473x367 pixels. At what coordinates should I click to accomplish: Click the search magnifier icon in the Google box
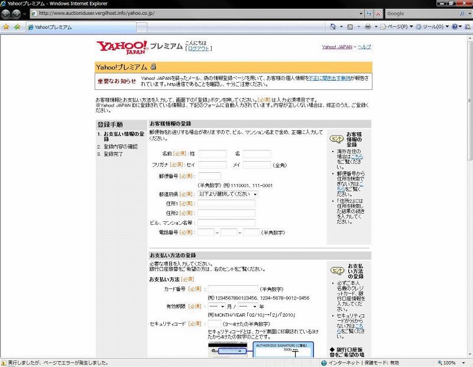462,14
